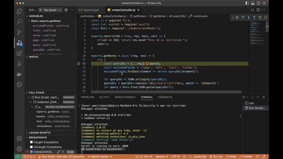The width and height of the screenshot is (283, 159).
Task: Add a new terminal with plus icon
Action: (x=244, y=97)
